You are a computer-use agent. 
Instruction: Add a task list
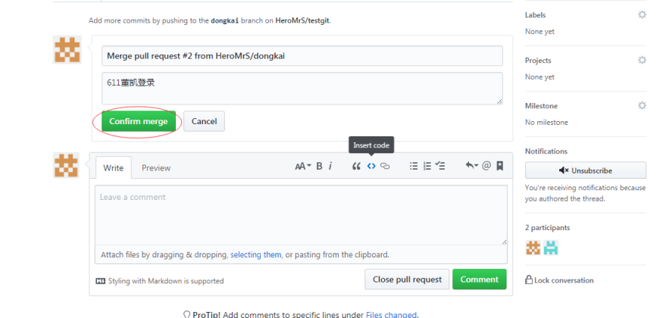coord(440,166)
